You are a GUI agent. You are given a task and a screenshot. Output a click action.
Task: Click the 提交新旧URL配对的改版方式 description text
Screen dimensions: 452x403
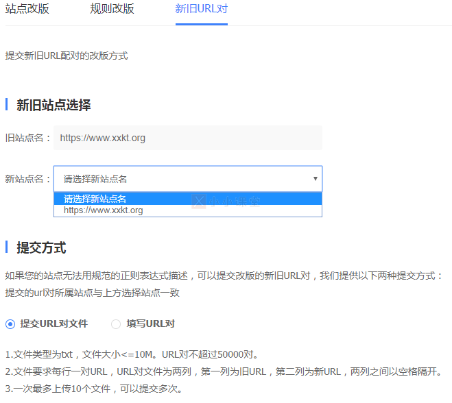point(67,56)
